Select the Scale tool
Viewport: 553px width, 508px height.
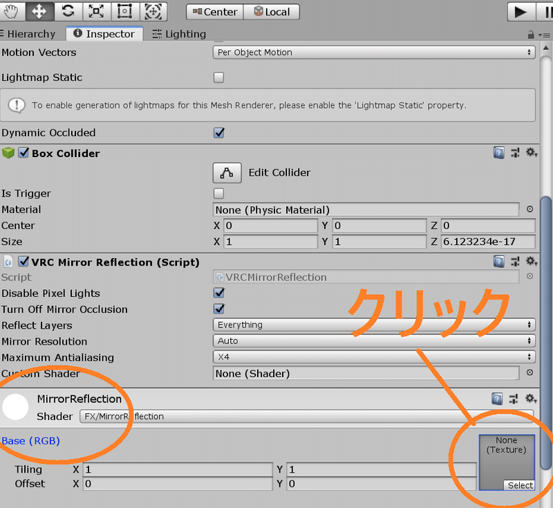pos(96,11)
